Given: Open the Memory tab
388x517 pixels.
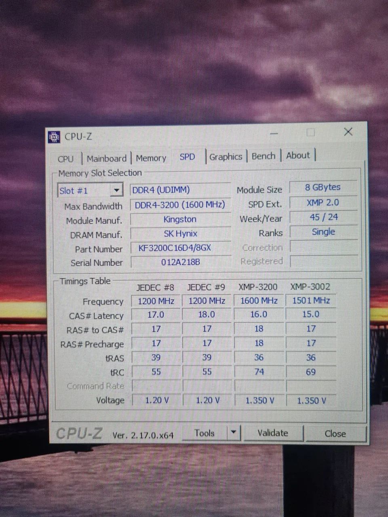Looking at the screenshot, I should (151, 158).
